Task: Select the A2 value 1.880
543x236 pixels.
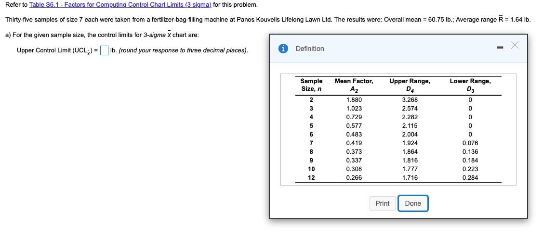Action: [354, 100]
